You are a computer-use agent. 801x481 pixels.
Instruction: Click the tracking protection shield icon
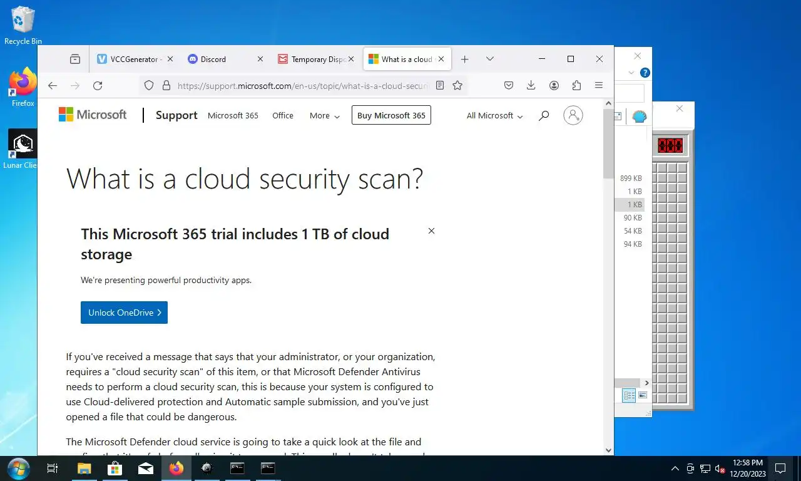tap(149, 86)
